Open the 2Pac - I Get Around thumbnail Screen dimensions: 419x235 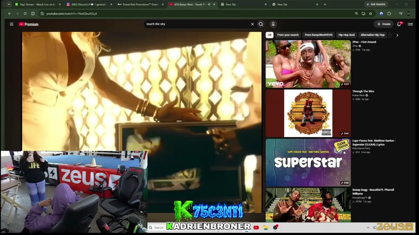point(308,64)
